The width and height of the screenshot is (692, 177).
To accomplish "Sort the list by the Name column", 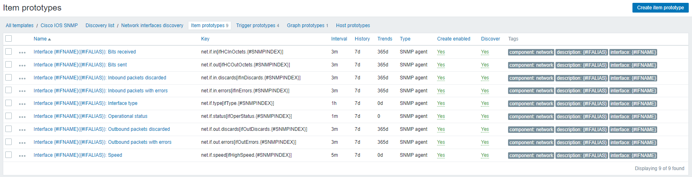I will click(x=40, y=39).
